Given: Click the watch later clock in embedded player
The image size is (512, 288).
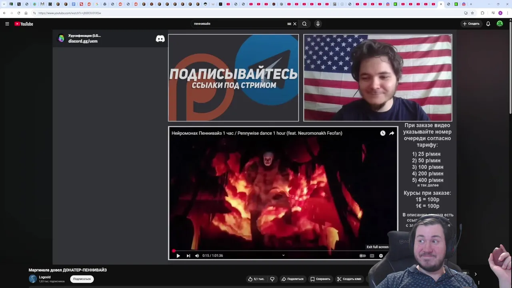Looking at the screenshot, I should click(383, 133).
